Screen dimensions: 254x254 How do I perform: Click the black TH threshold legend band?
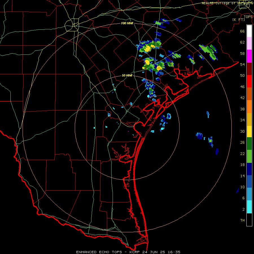point(249,220)
